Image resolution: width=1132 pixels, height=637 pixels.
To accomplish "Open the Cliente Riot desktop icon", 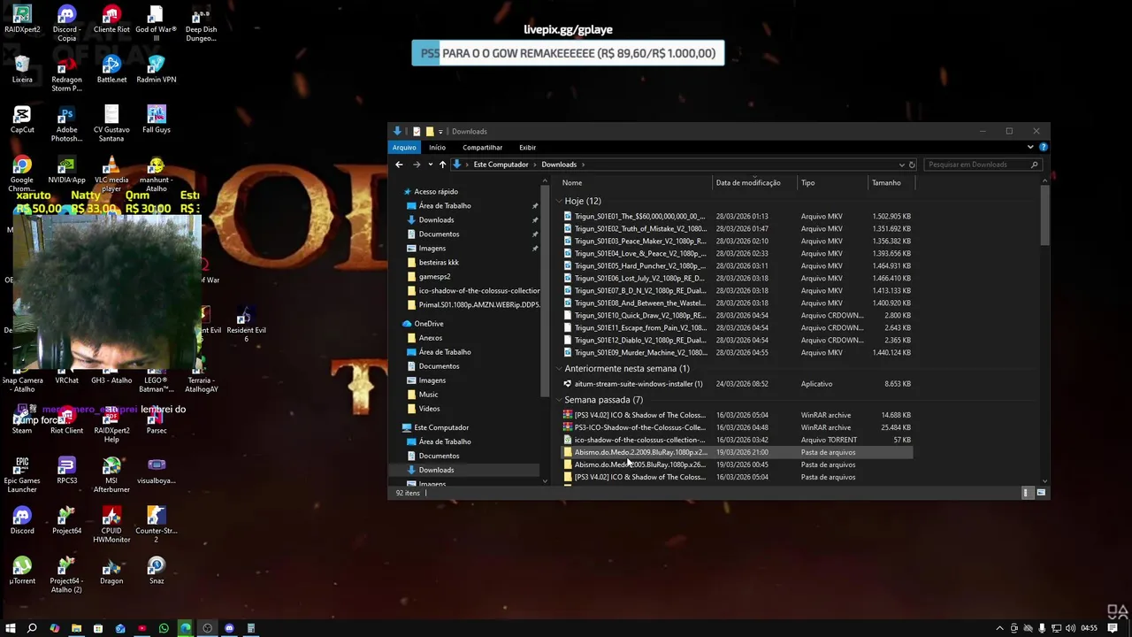I will click(111, 19).
